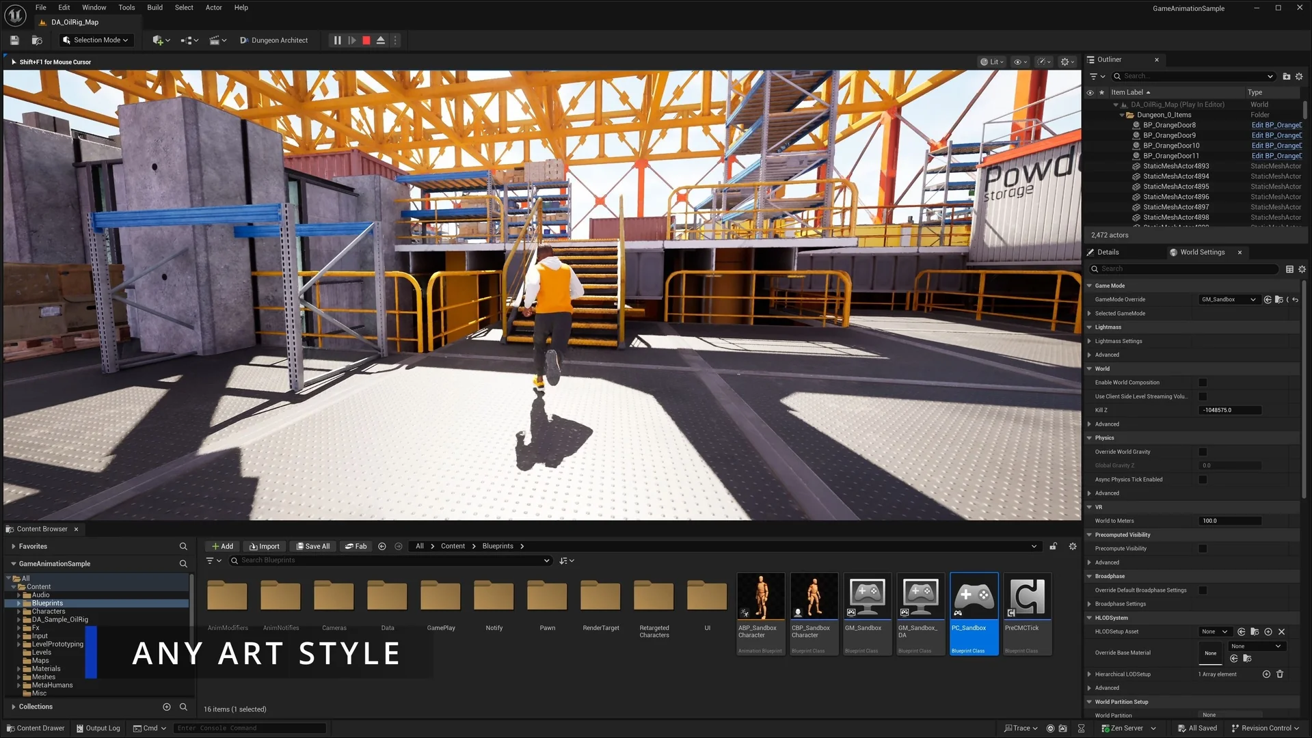Click the Outliner settings gear icon
Screen dimensions: 1312x738
[1299, 77]
